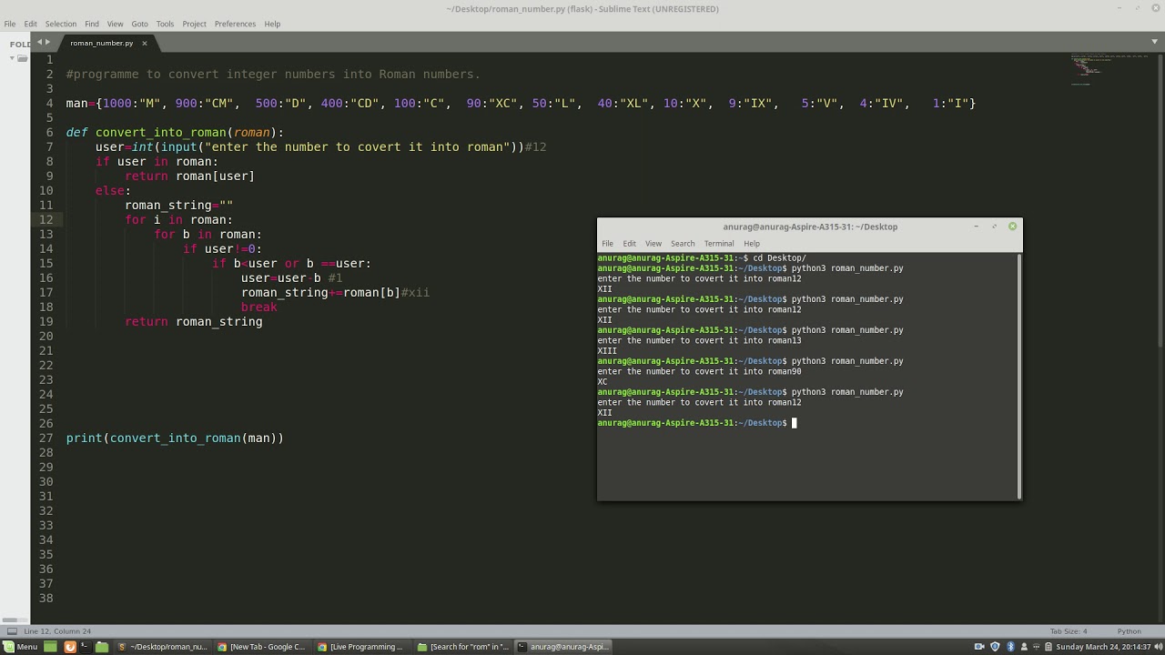The image size is (1165, 655).
Task: Open the Find menu
Action: (92, 24)
